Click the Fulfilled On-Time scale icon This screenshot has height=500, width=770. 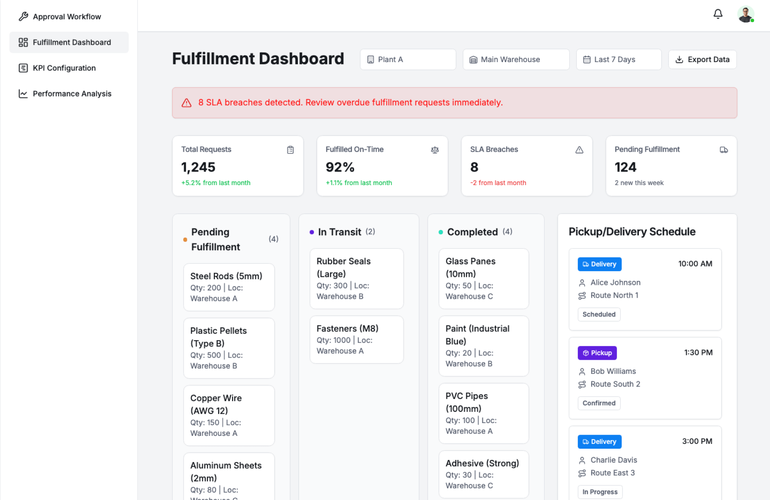pos(435,150)
